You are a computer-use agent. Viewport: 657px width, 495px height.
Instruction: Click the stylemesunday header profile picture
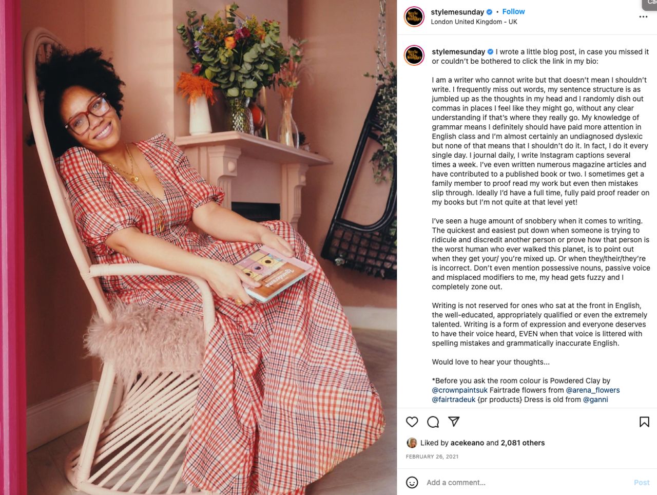(x=414, y=16)
